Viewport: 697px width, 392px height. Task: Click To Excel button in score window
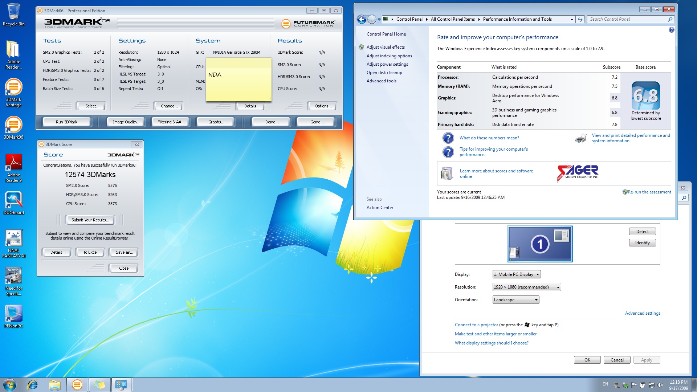[x=90, y=252]
